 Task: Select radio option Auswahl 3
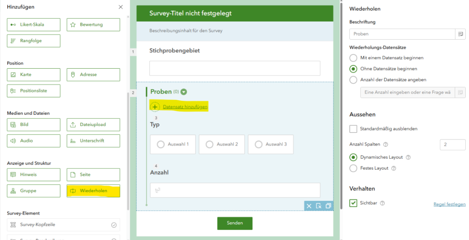(271, 144)
